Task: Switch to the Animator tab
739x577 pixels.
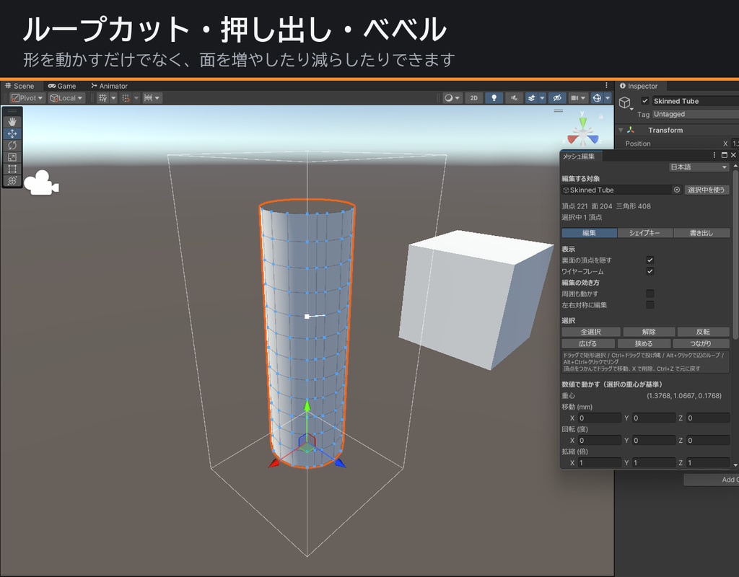Action: [x=110, y=86]
